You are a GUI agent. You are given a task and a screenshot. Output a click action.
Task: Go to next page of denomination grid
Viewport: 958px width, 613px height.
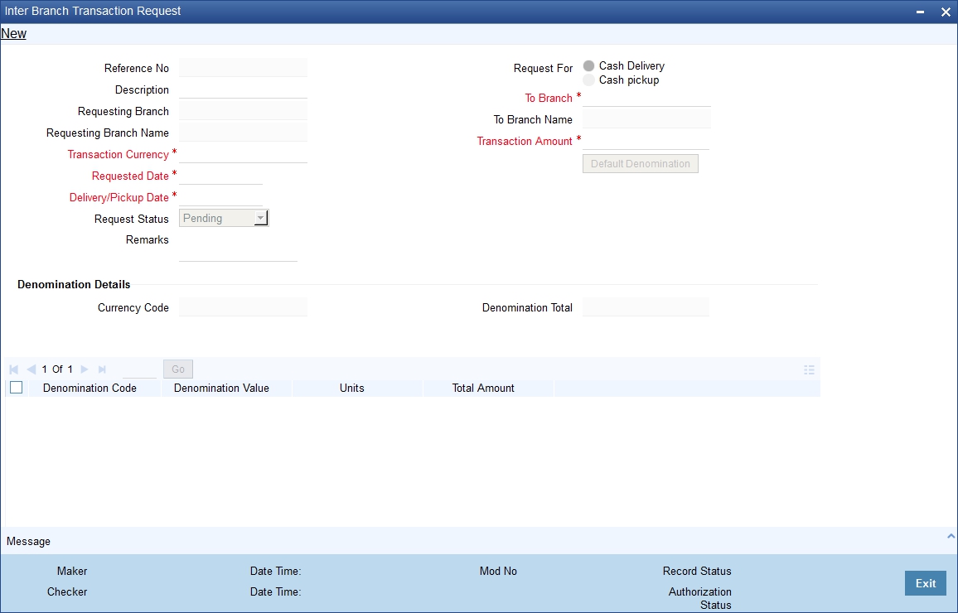click(x=85, y=369)
